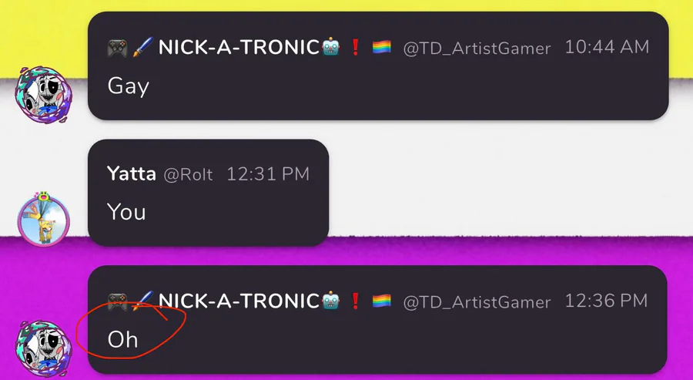Screen dimensions: 693x380
Task: Click the red exclamation in the 12:36 PM message
Action: tap(355, 301)
